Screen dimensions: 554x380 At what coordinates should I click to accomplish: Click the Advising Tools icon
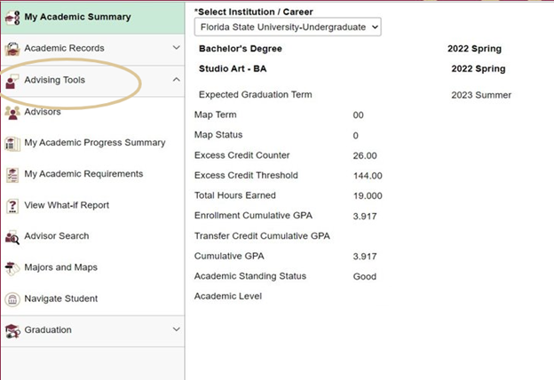tap(12, 81)
